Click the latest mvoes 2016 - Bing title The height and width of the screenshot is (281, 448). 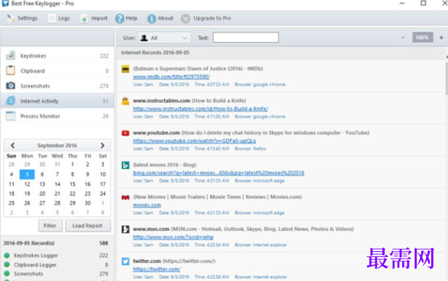(164, 165)
